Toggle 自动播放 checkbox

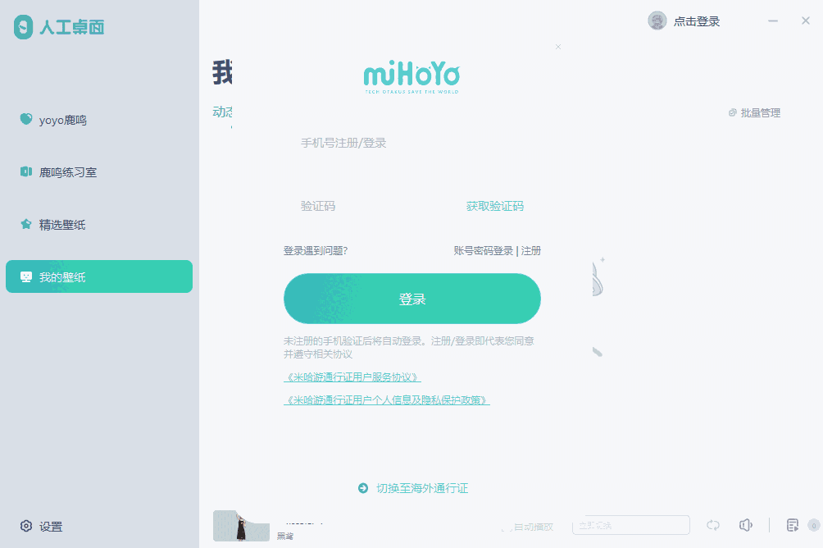pyautogui.click(x=506, y=527)
